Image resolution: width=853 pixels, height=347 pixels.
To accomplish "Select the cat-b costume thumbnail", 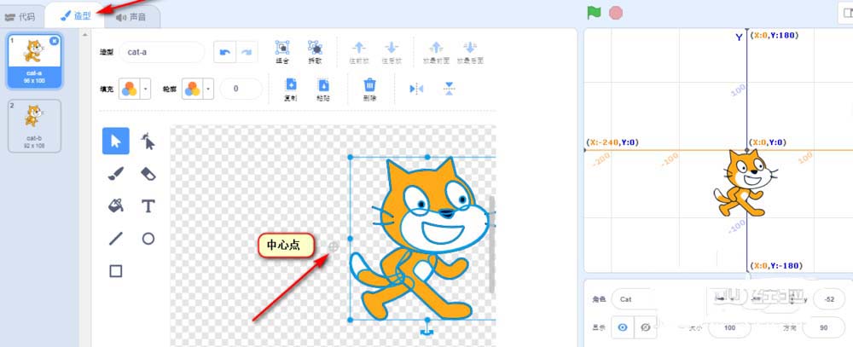I will coord(34,125).
